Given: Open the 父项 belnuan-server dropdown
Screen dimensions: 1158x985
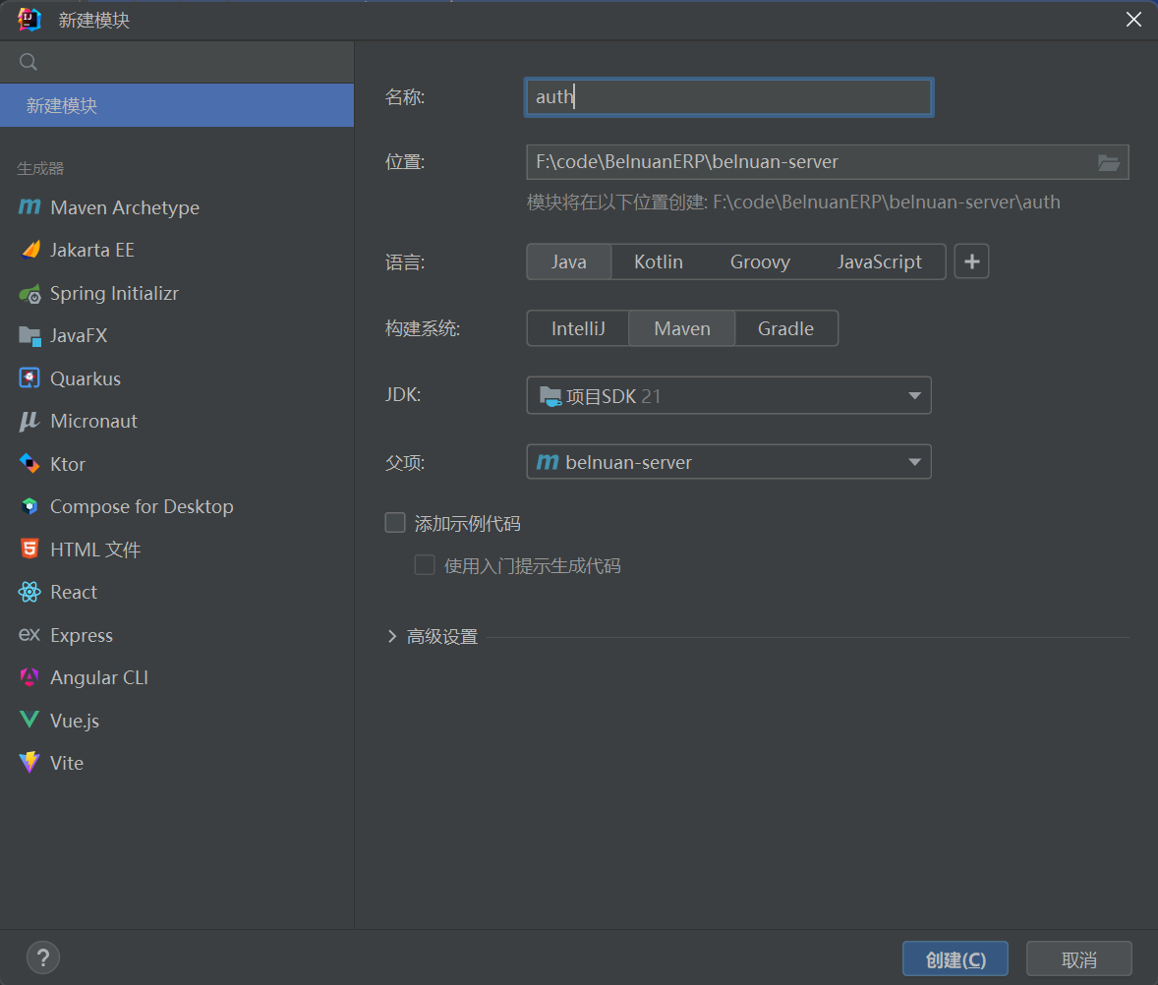Looking at the screenshot, I should coord(728,462).
